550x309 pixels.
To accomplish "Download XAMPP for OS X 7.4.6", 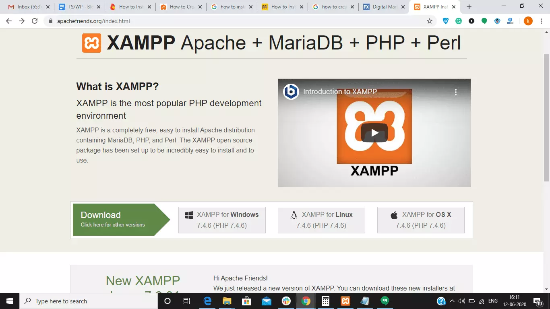I will click(421, 220).
